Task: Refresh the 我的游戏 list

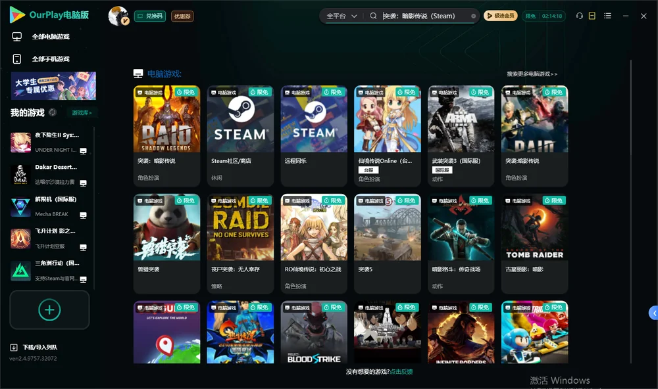Action: [53, 112]
